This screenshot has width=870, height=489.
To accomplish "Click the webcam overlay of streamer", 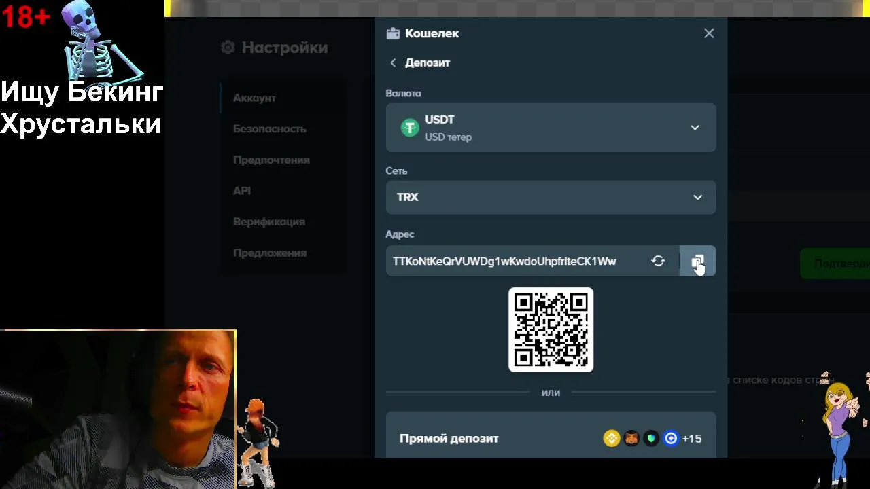I will [118, 410].
